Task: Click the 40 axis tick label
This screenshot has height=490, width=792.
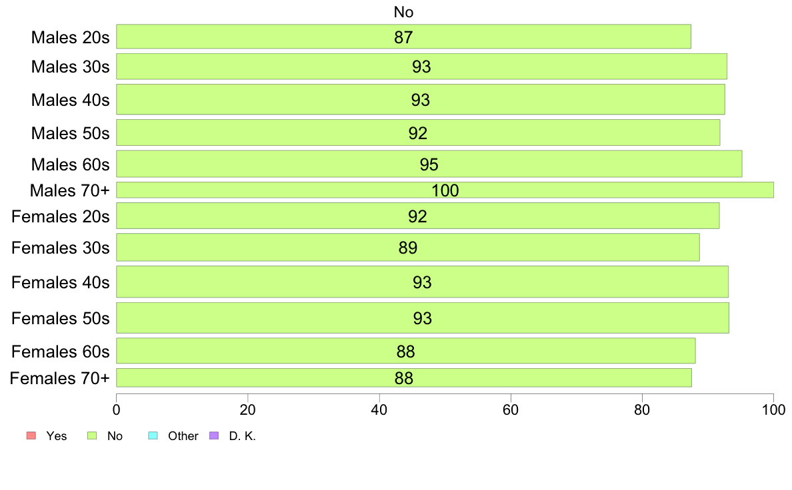Action: pyautogui.click(x=379, y=409)
